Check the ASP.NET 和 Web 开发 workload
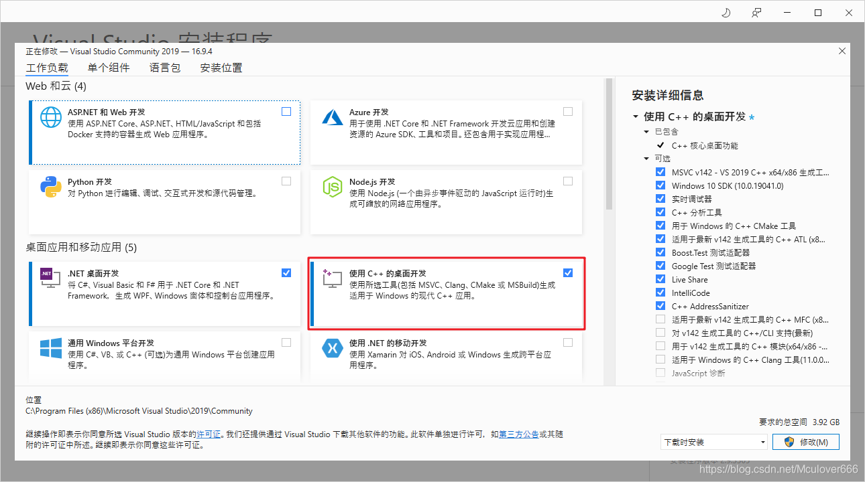 click(286, 112)
